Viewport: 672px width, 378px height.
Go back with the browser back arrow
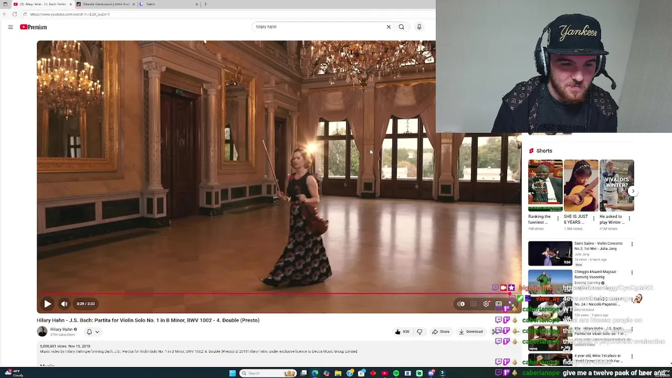5,14
